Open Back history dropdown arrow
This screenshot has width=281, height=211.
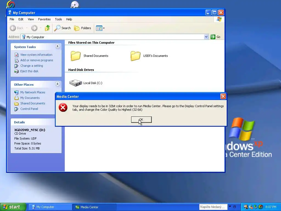27,28
